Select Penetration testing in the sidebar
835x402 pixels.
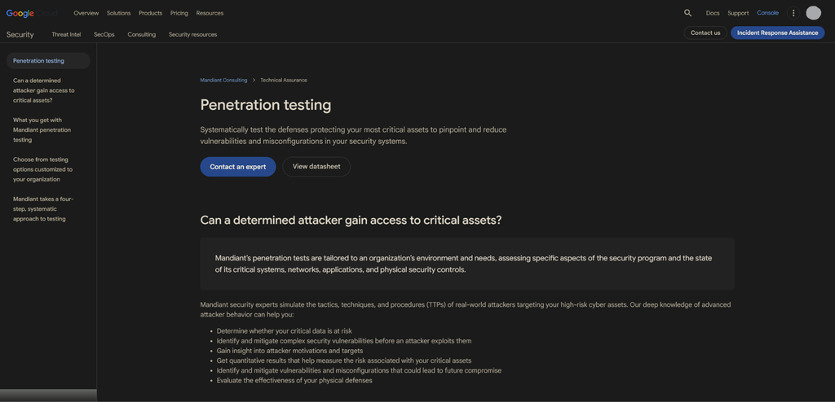pos(48,60)
